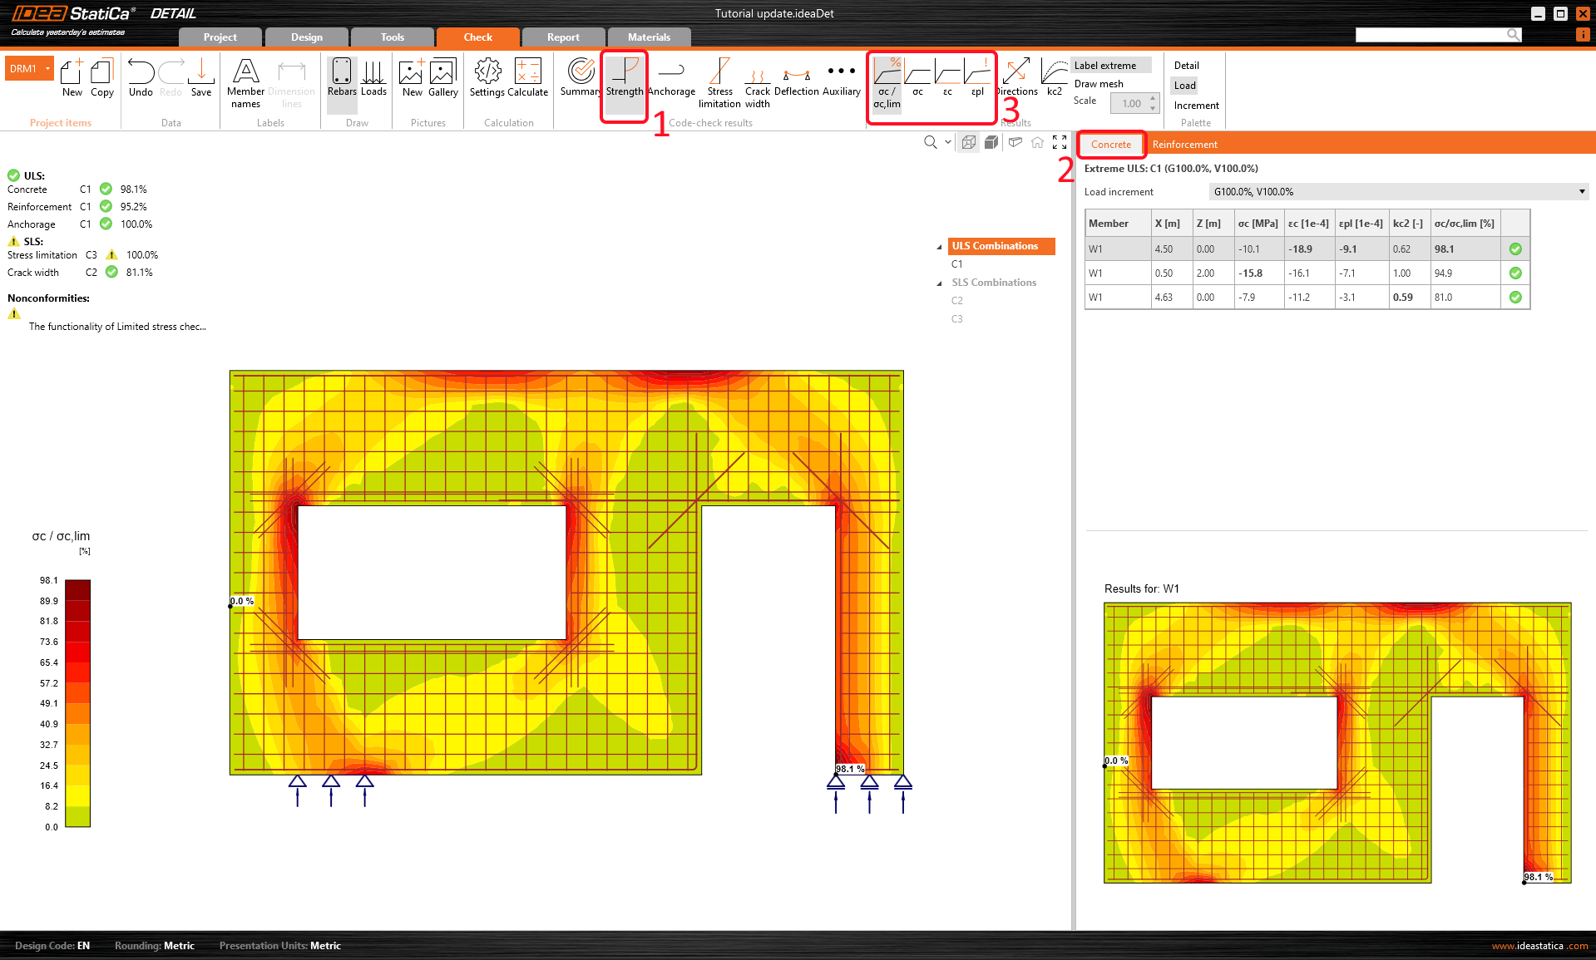Switch to the Reinforcement results tab
Image resolution: width=1596 pixels, height=960 pixels.
tap(1184, 145)
